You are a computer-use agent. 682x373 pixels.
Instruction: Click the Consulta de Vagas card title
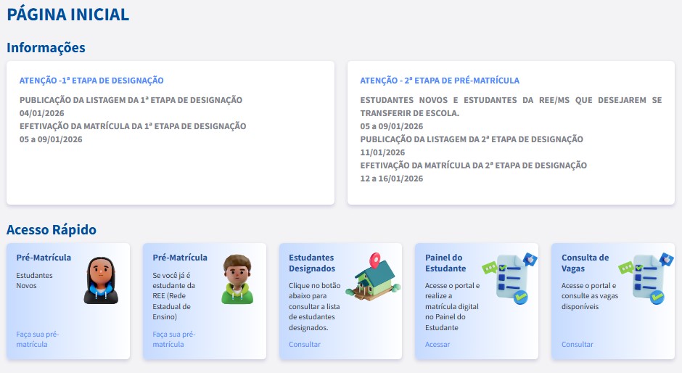coord(585,262)
